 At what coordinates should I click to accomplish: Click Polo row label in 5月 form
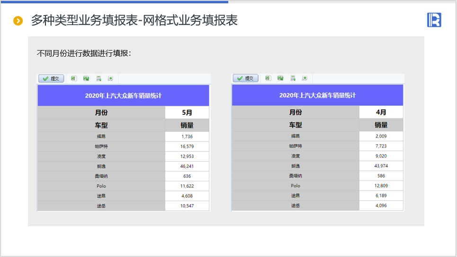(x=101, y=186)
